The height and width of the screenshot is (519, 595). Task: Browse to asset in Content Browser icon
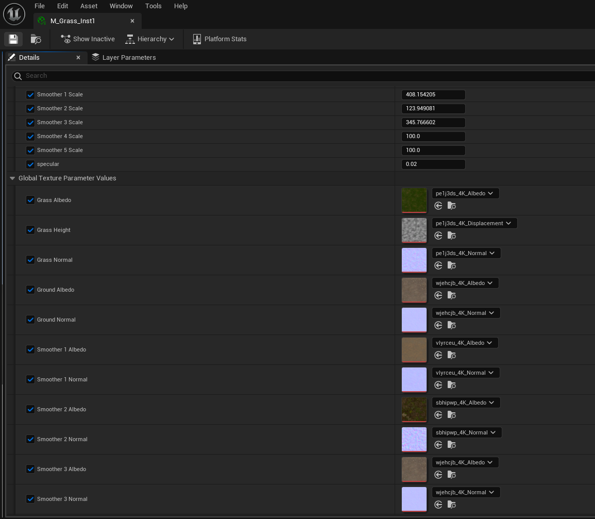(36, 39)
